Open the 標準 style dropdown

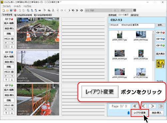(126, 10)
